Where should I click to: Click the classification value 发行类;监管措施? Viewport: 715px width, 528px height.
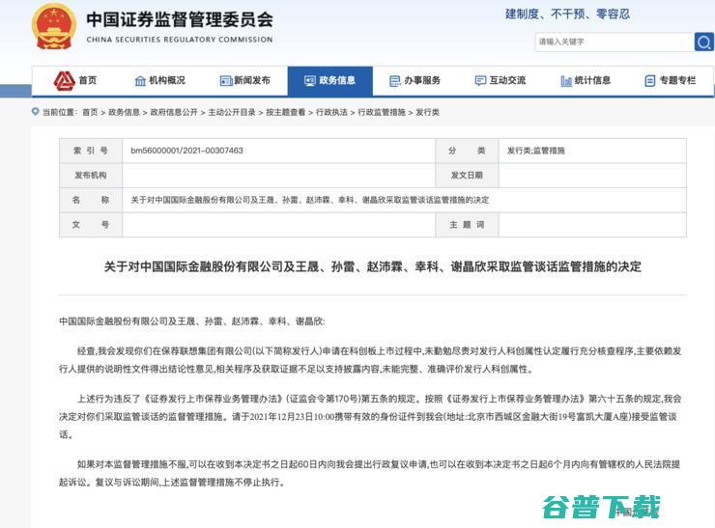point(536,151)
